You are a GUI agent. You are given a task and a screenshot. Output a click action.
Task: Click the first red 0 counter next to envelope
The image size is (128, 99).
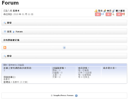tap(98, 14)
